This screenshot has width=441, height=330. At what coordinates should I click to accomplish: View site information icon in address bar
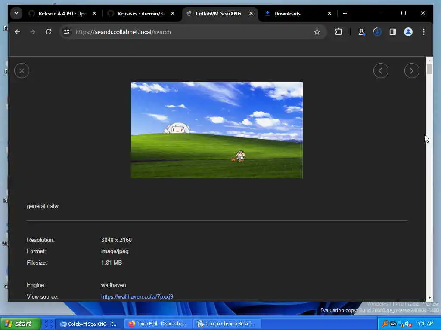67,32
